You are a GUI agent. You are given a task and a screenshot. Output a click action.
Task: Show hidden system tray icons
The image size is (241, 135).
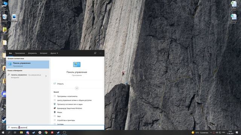211,132
